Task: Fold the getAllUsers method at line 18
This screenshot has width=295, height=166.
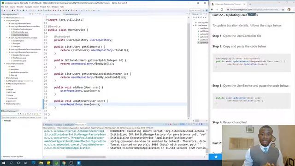Action: coord(47,47)
